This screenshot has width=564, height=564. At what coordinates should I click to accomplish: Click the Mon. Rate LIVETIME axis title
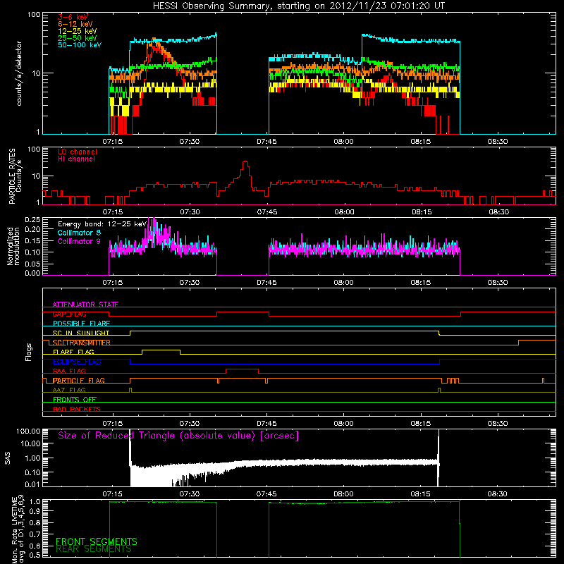point(18,530)
